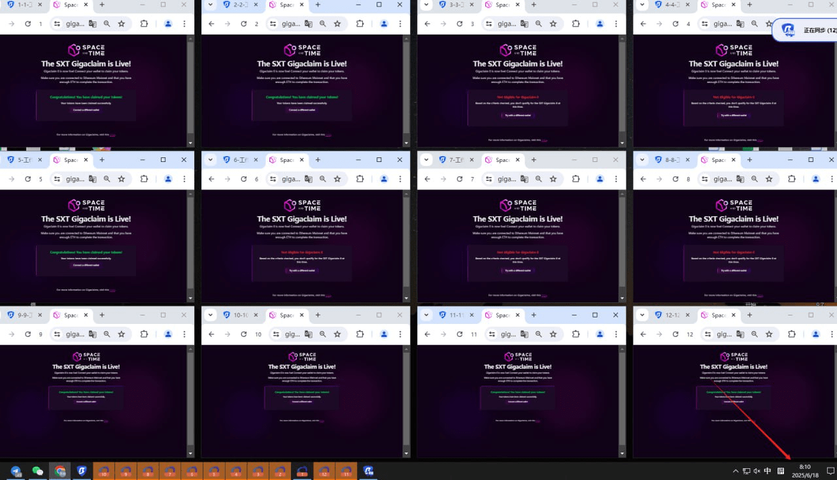View site information icon in window 8
The width and height of the screenshot is (837, 480).
click(705, 179)
